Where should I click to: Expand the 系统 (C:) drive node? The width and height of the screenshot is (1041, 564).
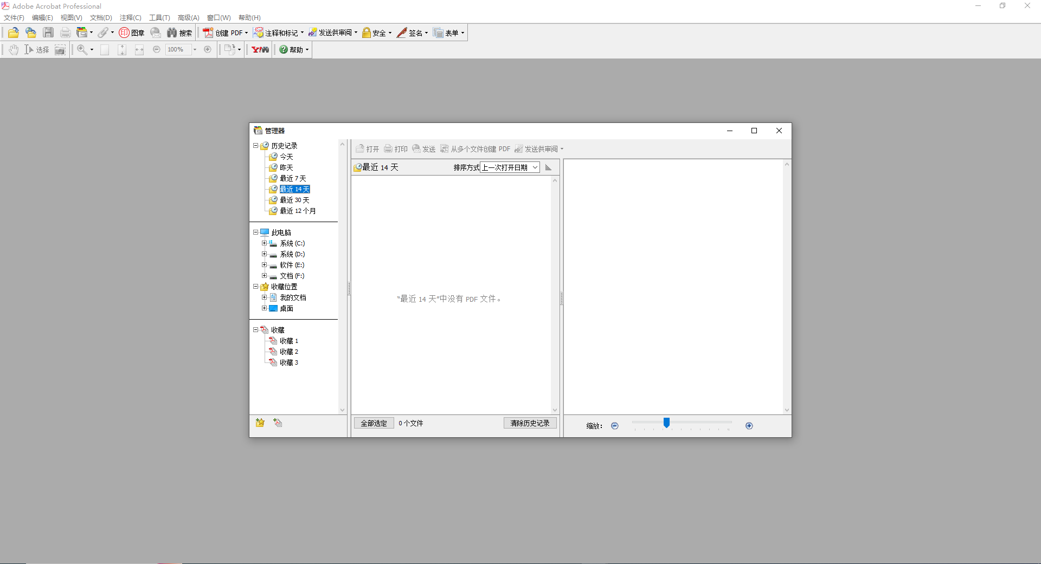tap(264, 243)
